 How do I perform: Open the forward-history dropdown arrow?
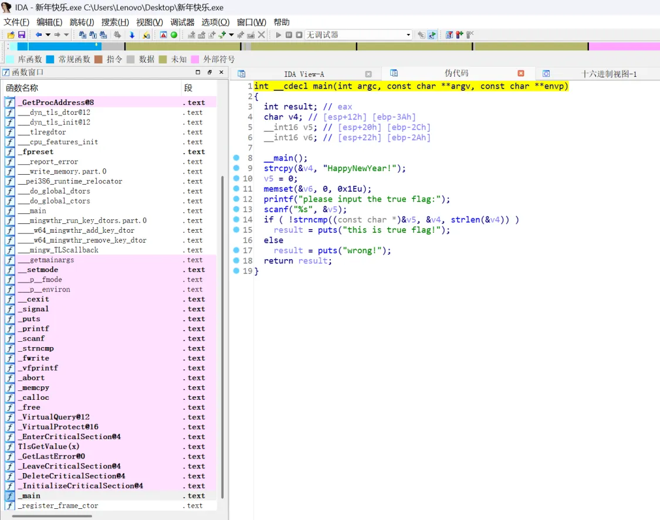[66, 35]
